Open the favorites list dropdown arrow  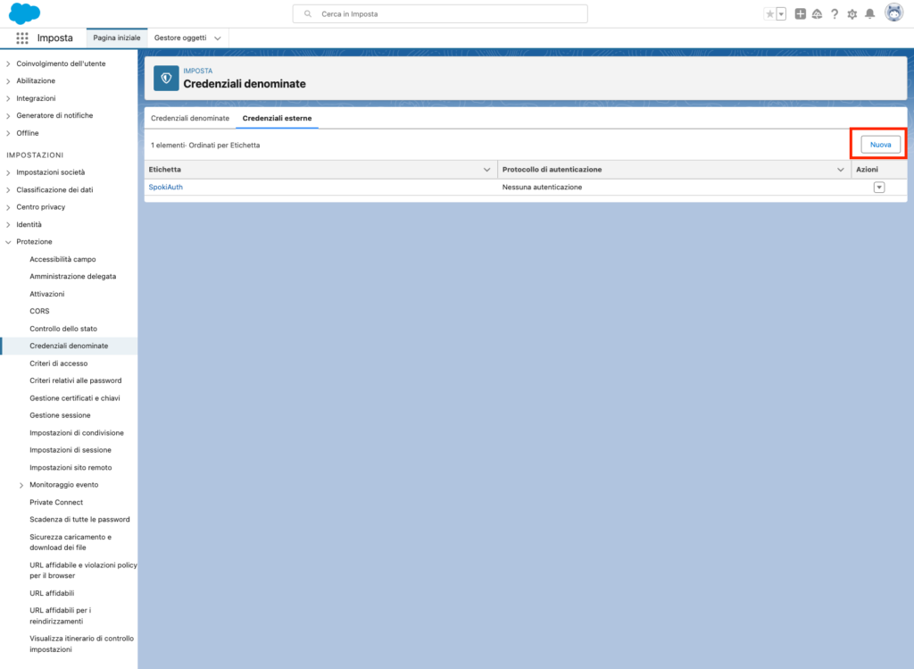(x=781, y=14)
